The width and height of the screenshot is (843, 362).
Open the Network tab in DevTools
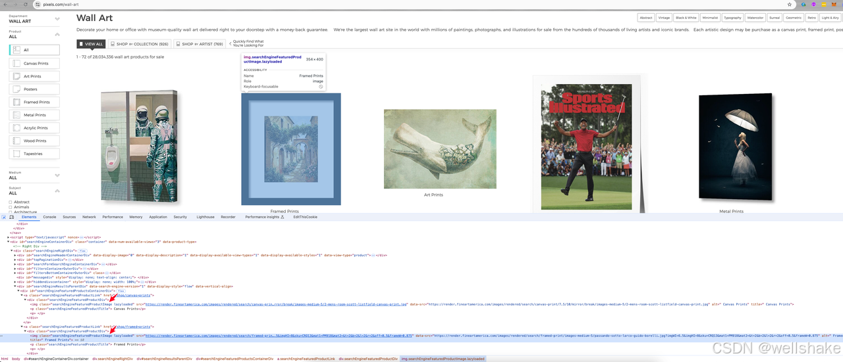[89, 217]
